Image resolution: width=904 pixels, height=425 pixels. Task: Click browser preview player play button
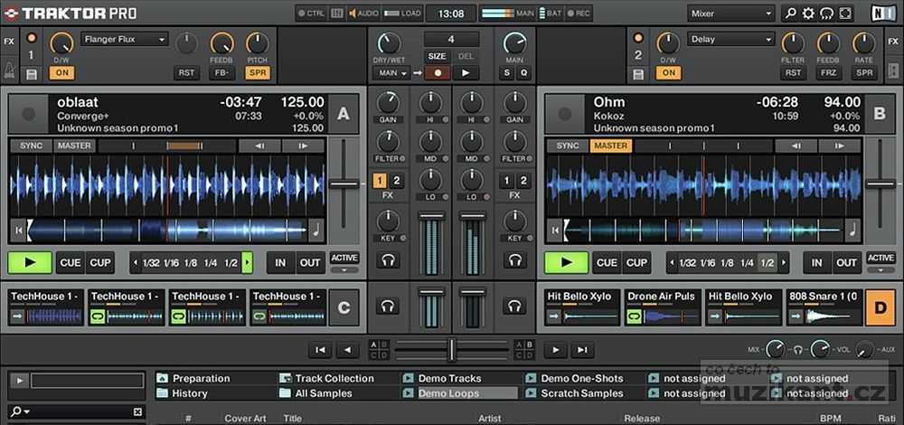[x=19, y=380]
